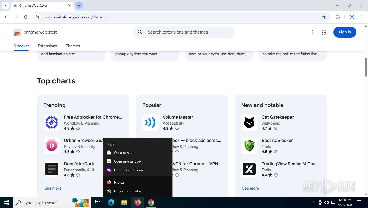Click the Chrome taskbar icon
Viewport: 368px width, 208px height.
click(151, 203)
